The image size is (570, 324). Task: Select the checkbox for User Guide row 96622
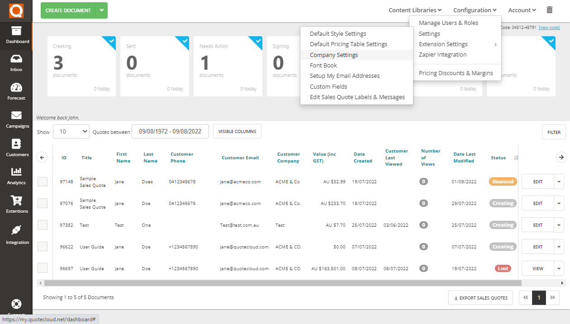point(43,247)
